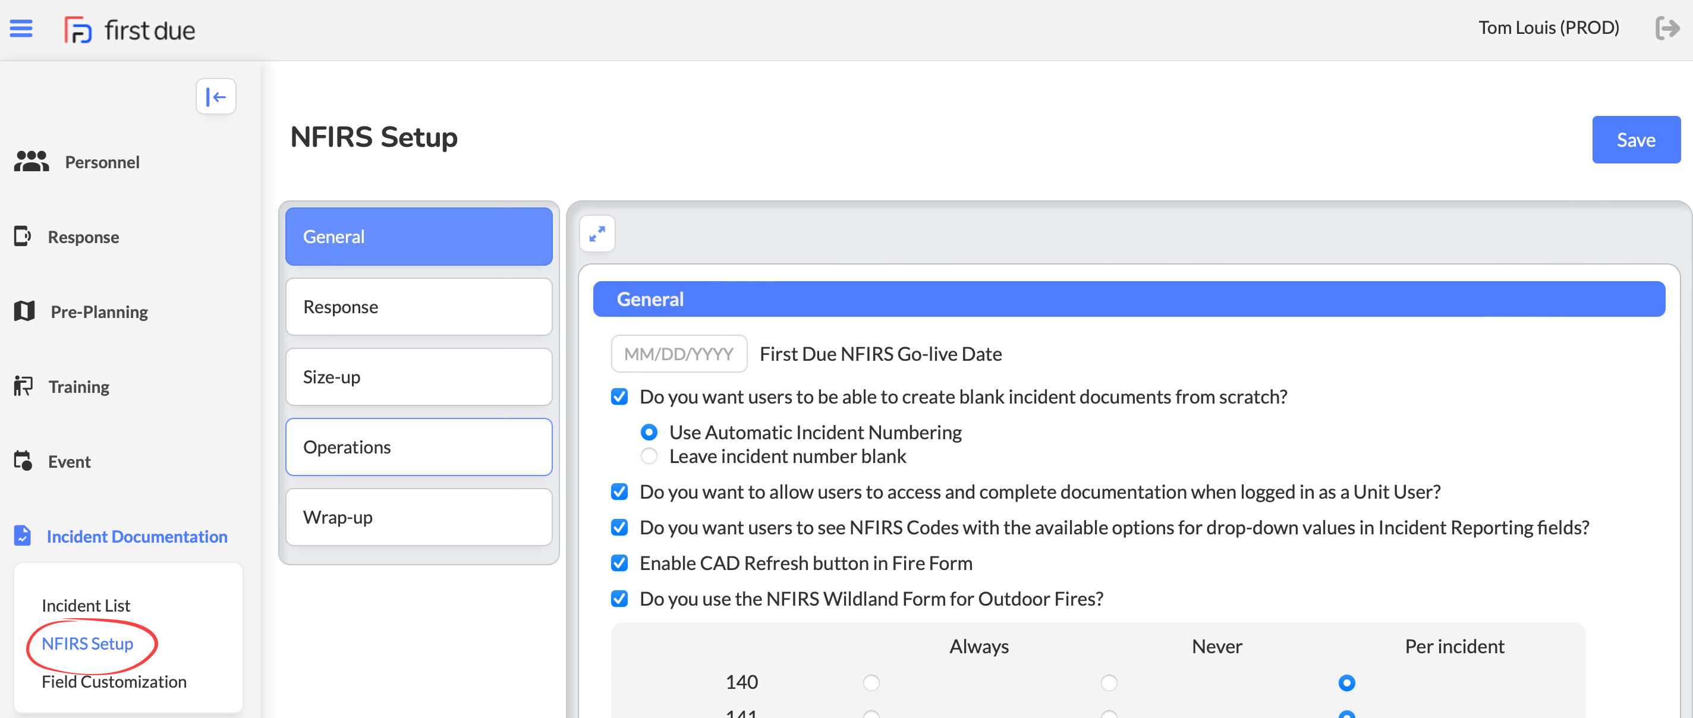Collapse the sidebar with the arrow button

point(216,96)
